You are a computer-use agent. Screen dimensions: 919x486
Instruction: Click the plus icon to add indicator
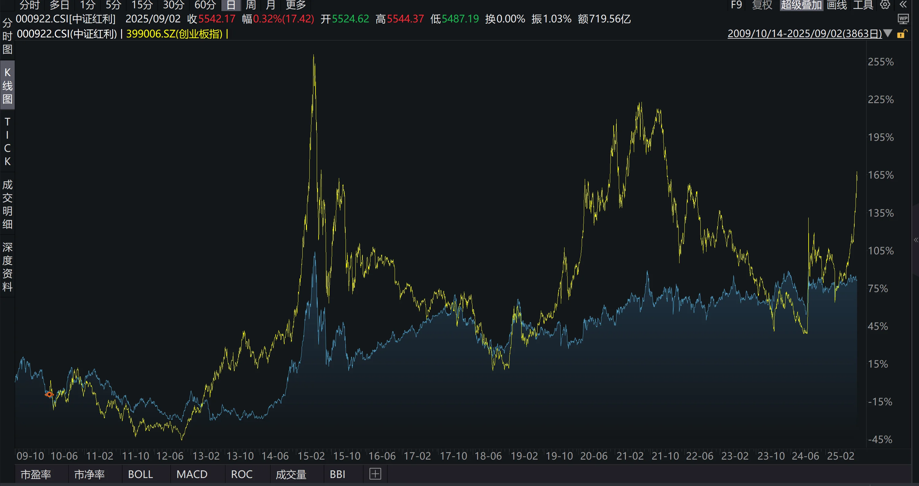click(375, 474)
